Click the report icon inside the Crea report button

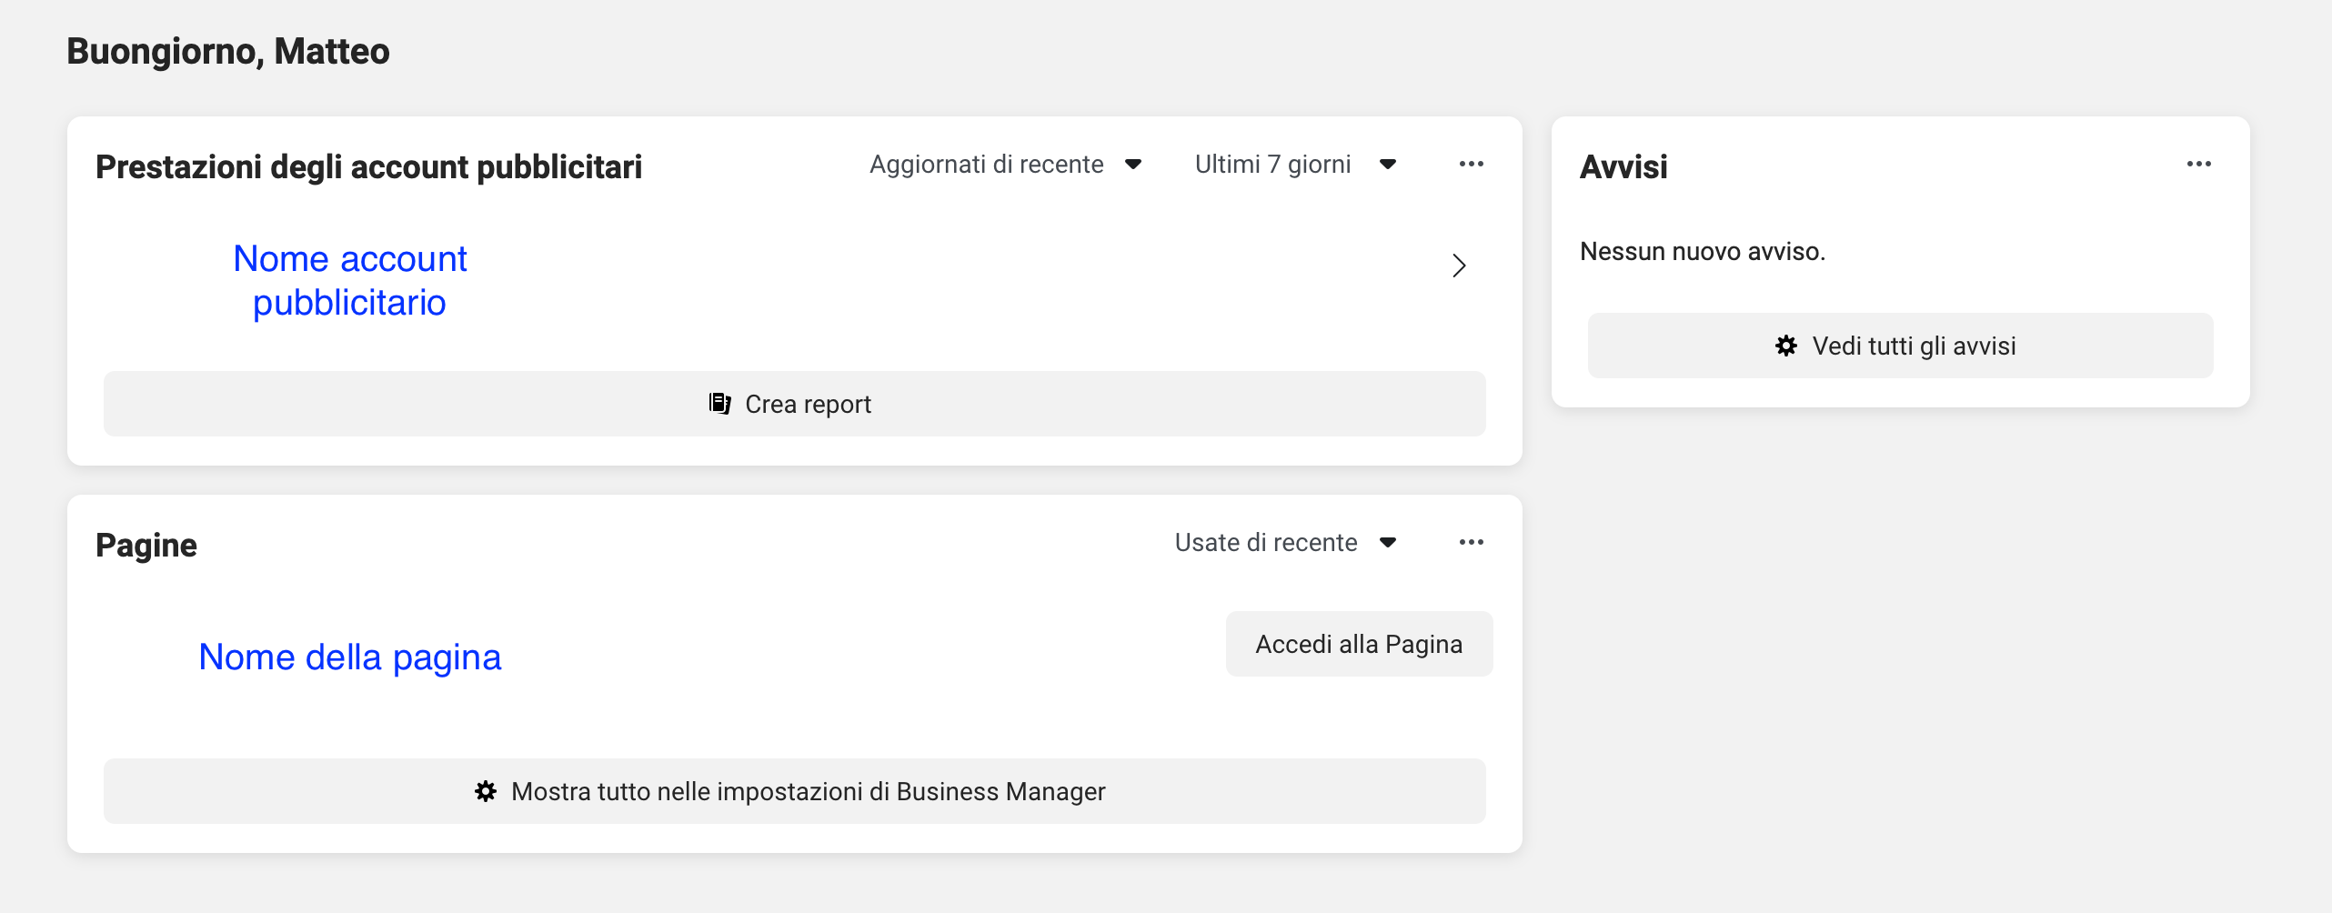point(719,404)
